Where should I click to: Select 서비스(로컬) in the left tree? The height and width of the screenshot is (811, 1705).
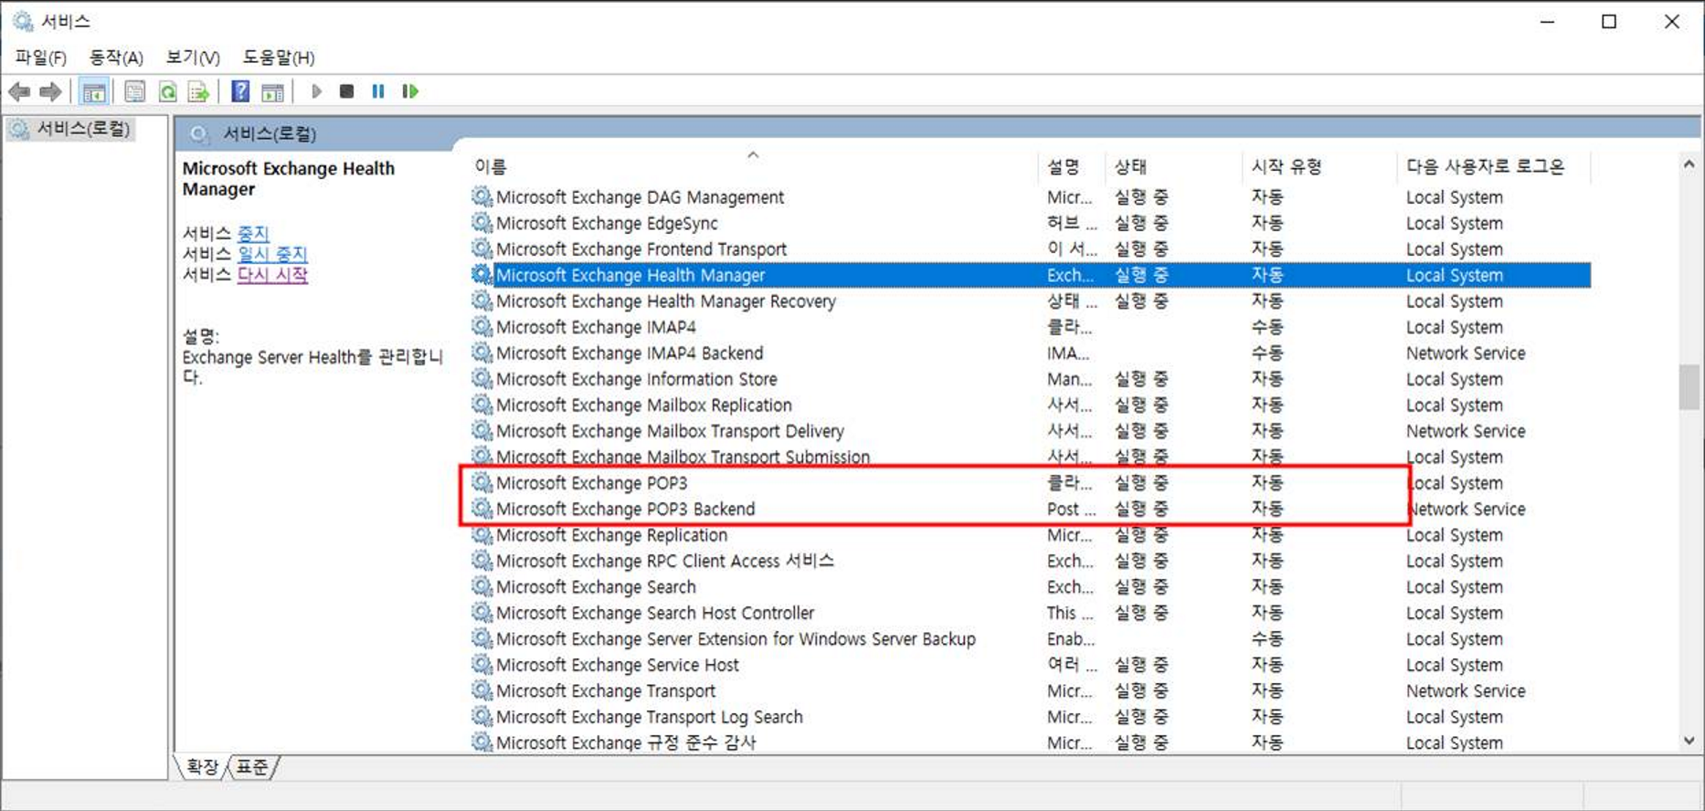[82, 129]
